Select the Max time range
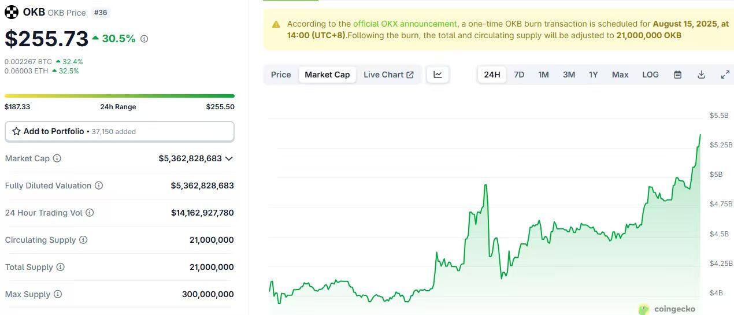This screenshot has width=734, height=315. pyautogui.click(x=620, y=75)
